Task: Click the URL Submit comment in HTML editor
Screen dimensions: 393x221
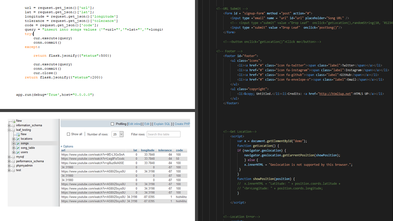Action: [x=232, y=9]
